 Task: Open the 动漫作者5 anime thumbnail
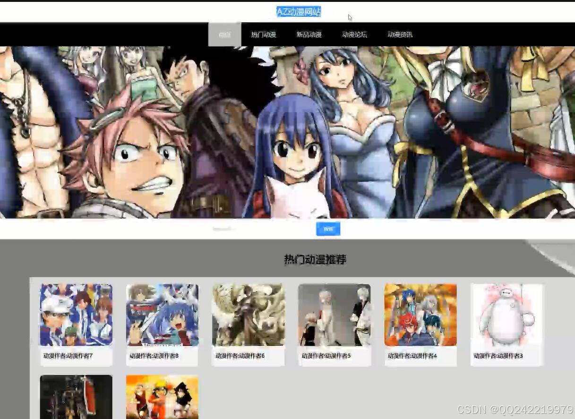335,315
